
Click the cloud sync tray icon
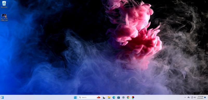point(189,97)
